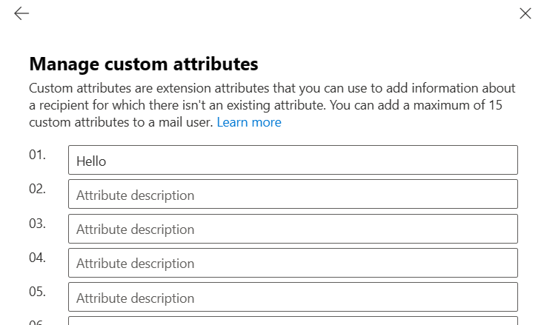Open the Learn more link
The height and width of the screenshot is (325, 544).
pos(248,122)
